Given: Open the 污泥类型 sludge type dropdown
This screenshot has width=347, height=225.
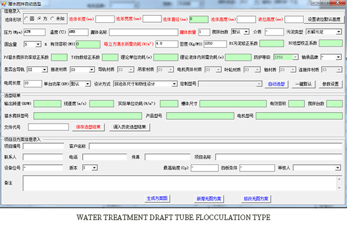Looking at the screenshot, I should click(x=324, y=32).
